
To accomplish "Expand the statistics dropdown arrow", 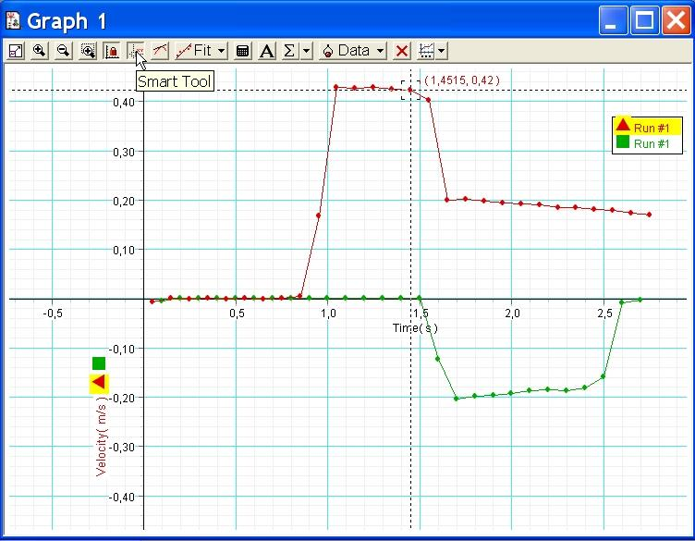I will click(307, 51).
